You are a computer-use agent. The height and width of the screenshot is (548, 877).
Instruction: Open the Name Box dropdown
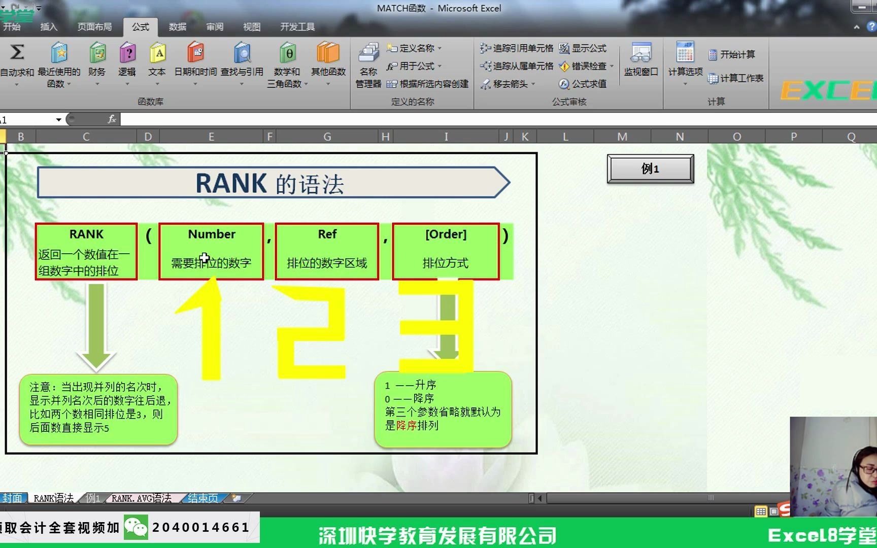point(58,120)
